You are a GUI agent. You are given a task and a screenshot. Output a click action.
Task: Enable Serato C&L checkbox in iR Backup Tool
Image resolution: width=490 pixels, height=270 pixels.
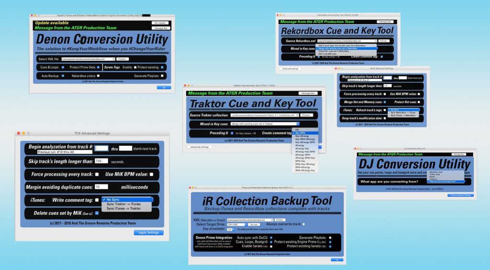[x=271, y=246]
